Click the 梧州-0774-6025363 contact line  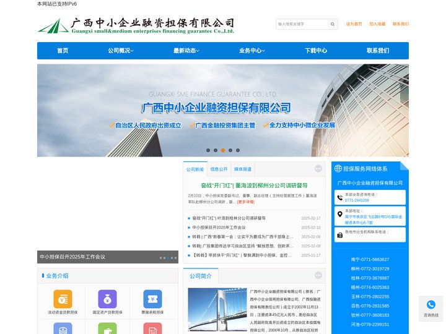coord(370,287)
